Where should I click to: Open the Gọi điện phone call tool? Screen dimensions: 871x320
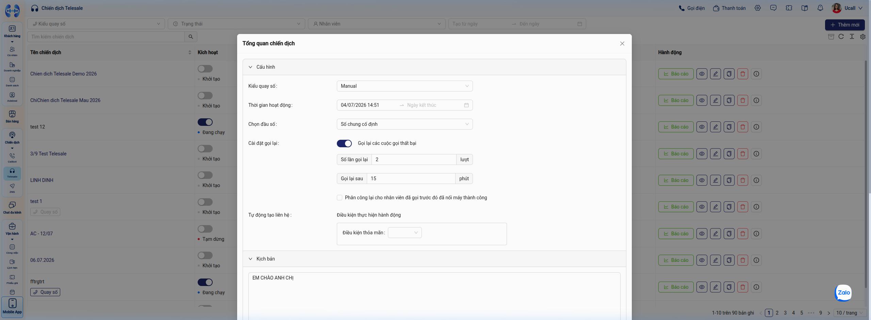click(692, 8)
